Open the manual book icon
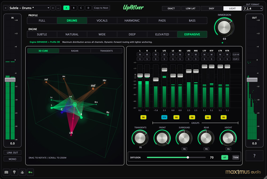 click(x=6, y=172)
